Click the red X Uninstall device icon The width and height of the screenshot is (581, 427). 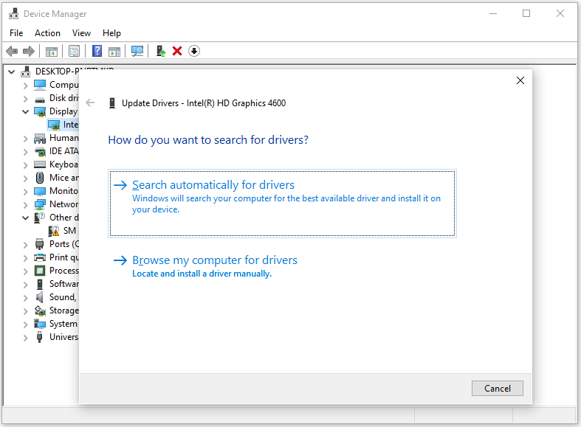177,51
